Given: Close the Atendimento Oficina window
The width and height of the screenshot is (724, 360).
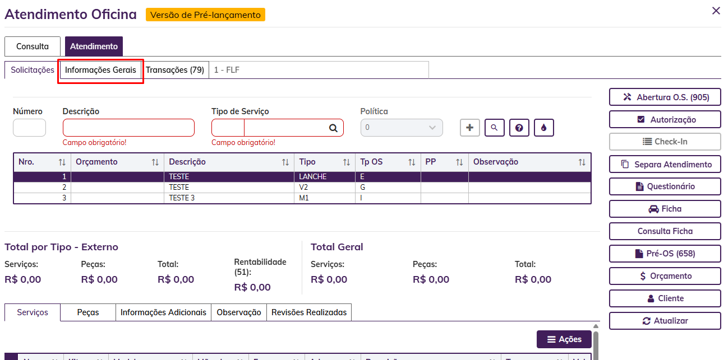Looking at the screenshot, I should click(716, 11).
